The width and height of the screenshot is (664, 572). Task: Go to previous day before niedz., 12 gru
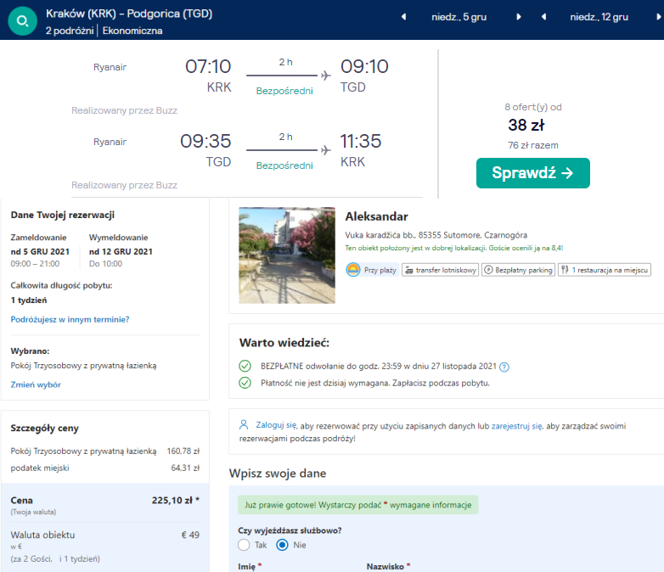click(543, 17)
